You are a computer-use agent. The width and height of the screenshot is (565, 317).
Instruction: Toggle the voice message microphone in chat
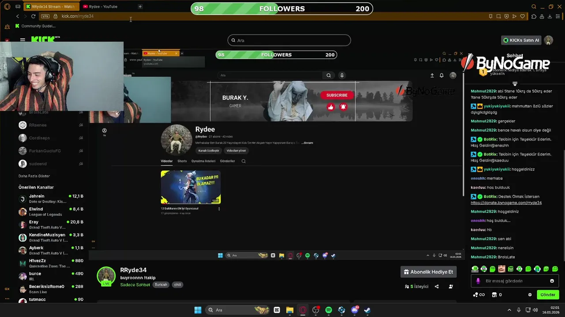point(478,281)
